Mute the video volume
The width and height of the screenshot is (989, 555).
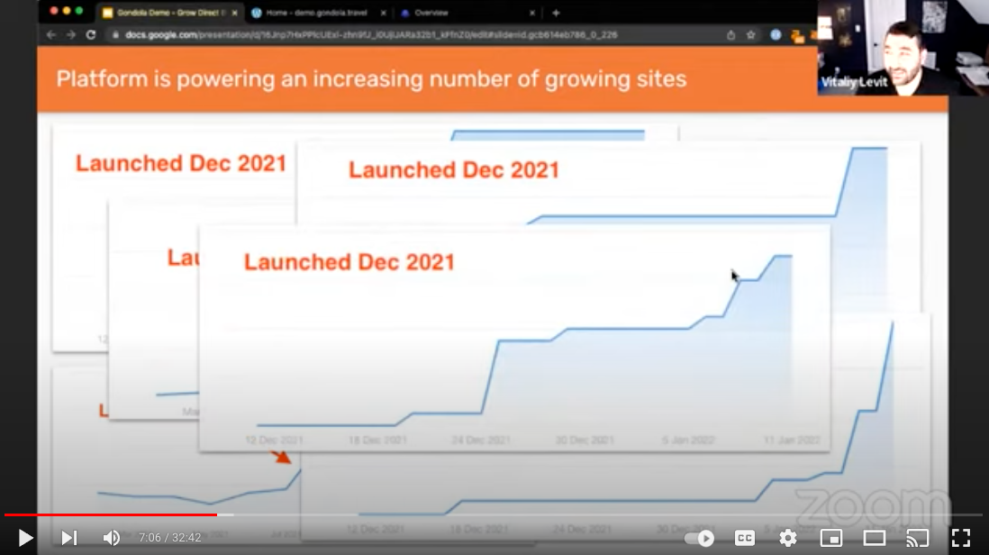point(112,538)
